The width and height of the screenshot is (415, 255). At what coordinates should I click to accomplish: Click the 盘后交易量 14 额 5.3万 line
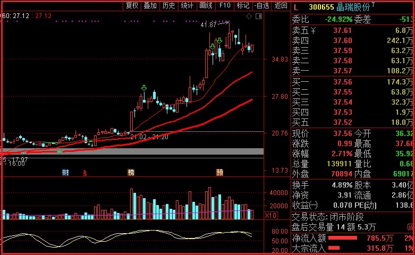tap(334, 227)
